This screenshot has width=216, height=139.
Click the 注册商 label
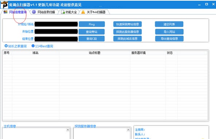(140, 130)
